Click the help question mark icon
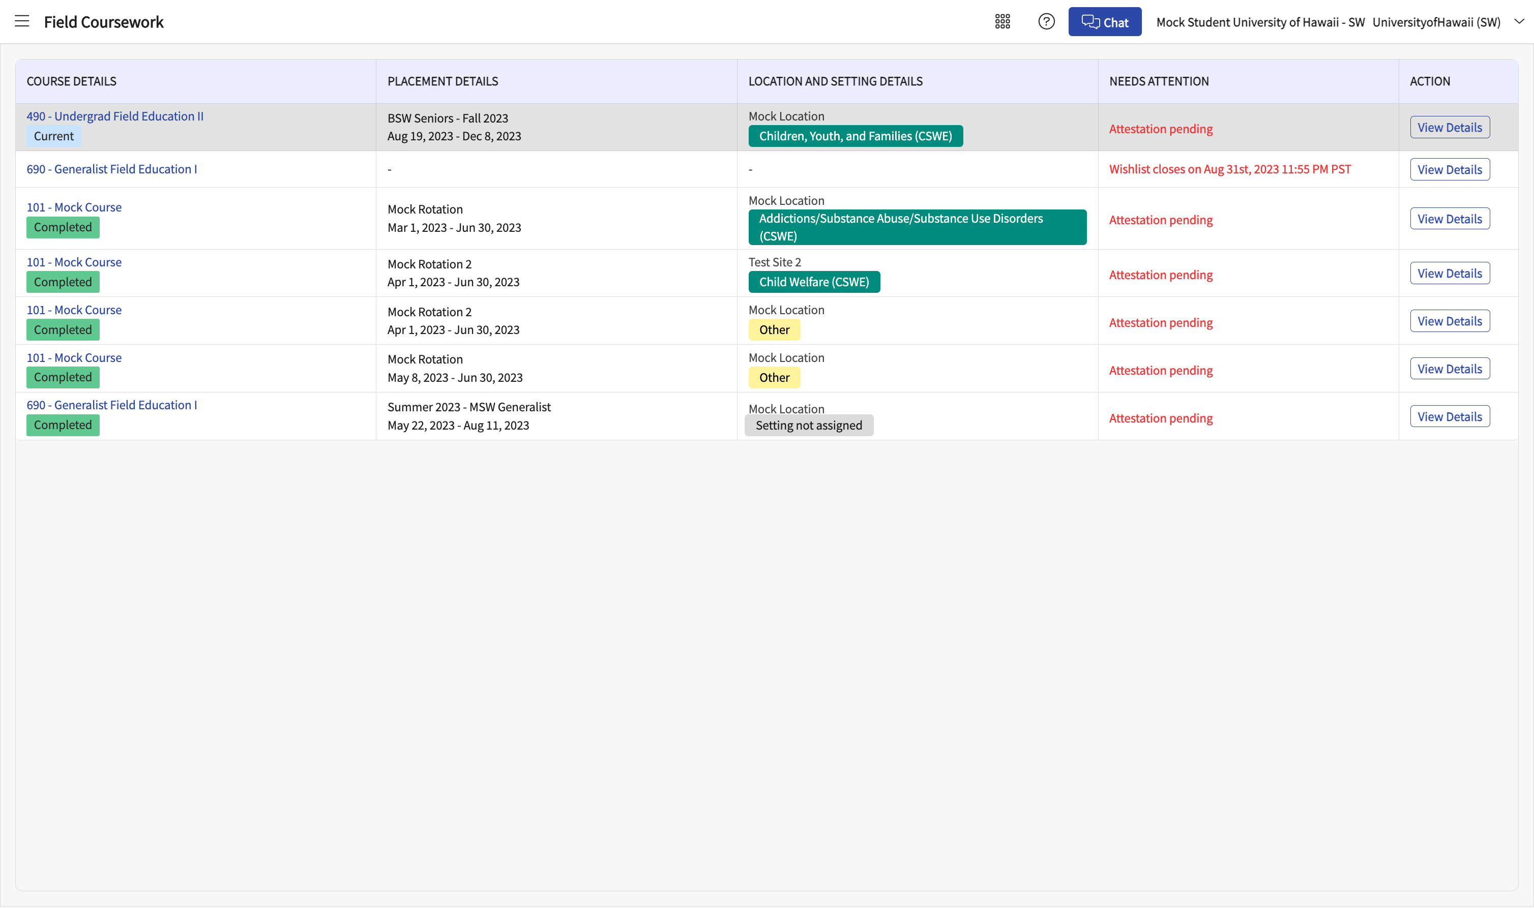Image resolution: width=1534 pixels, height=908 pixels. pyautogui.click(x=1046, y=21)
